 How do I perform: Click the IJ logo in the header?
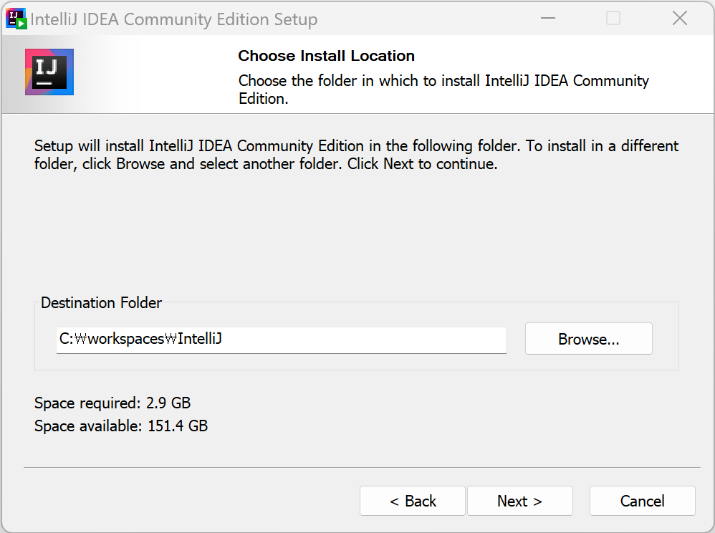coord(49,72)
